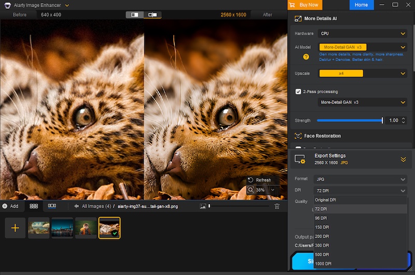Uncheck the 2-Pass processing checkbox
The image size is (415, 275).
point(298,91)
